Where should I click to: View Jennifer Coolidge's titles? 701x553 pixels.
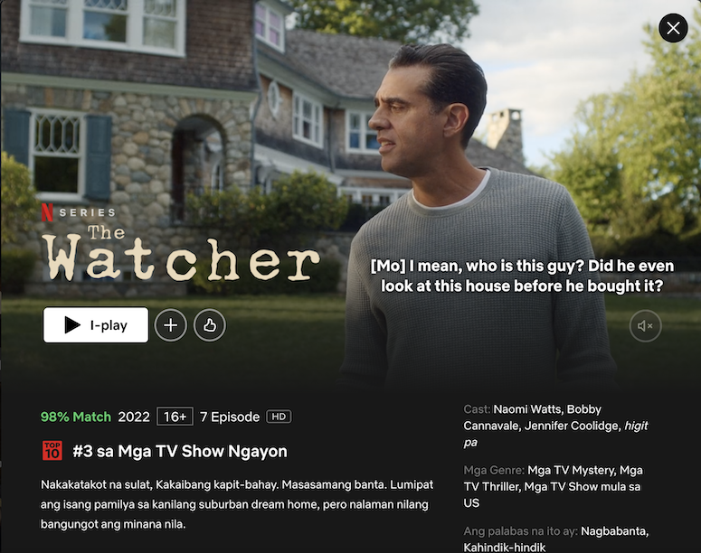click(572, 426)
